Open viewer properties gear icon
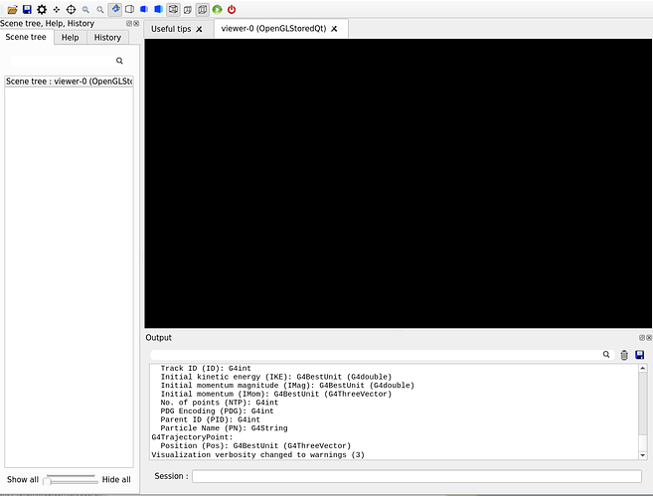The height and width of the screenshot is (496, 653). click(42, 9)
